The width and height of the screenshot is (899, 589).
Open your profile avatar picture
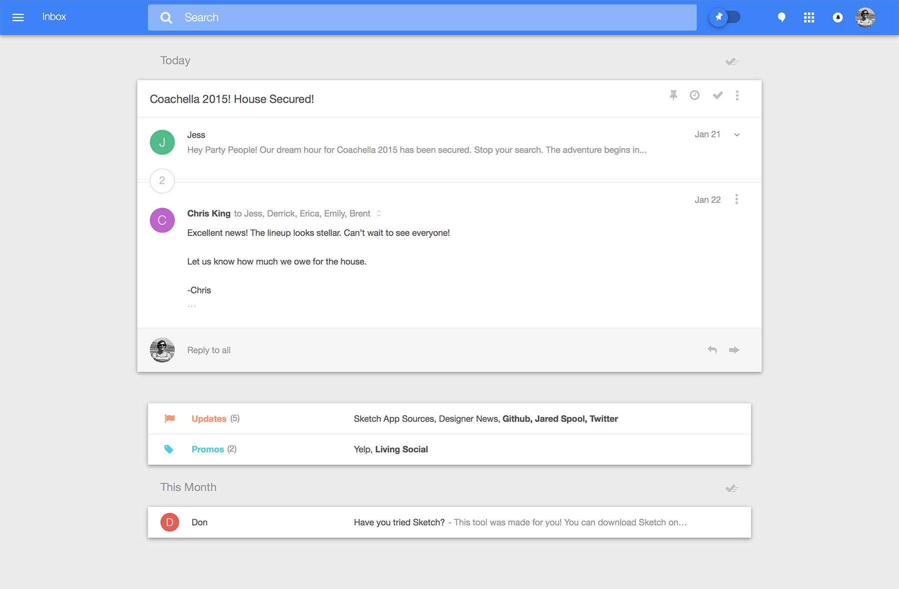pyautogui.click(x=865, y=17)
